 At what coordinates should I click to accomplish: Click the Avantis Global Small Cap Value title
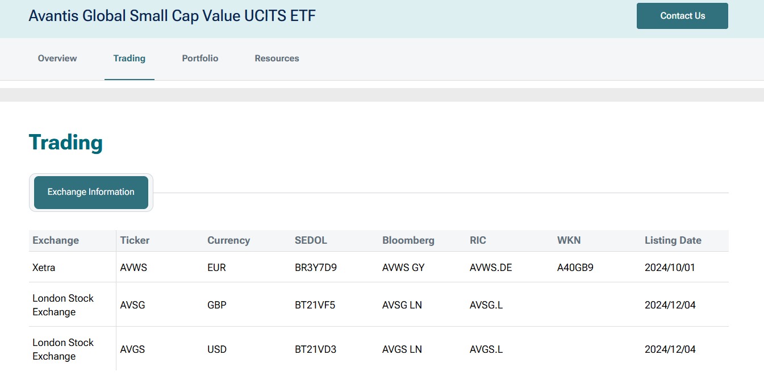[172, 16]
